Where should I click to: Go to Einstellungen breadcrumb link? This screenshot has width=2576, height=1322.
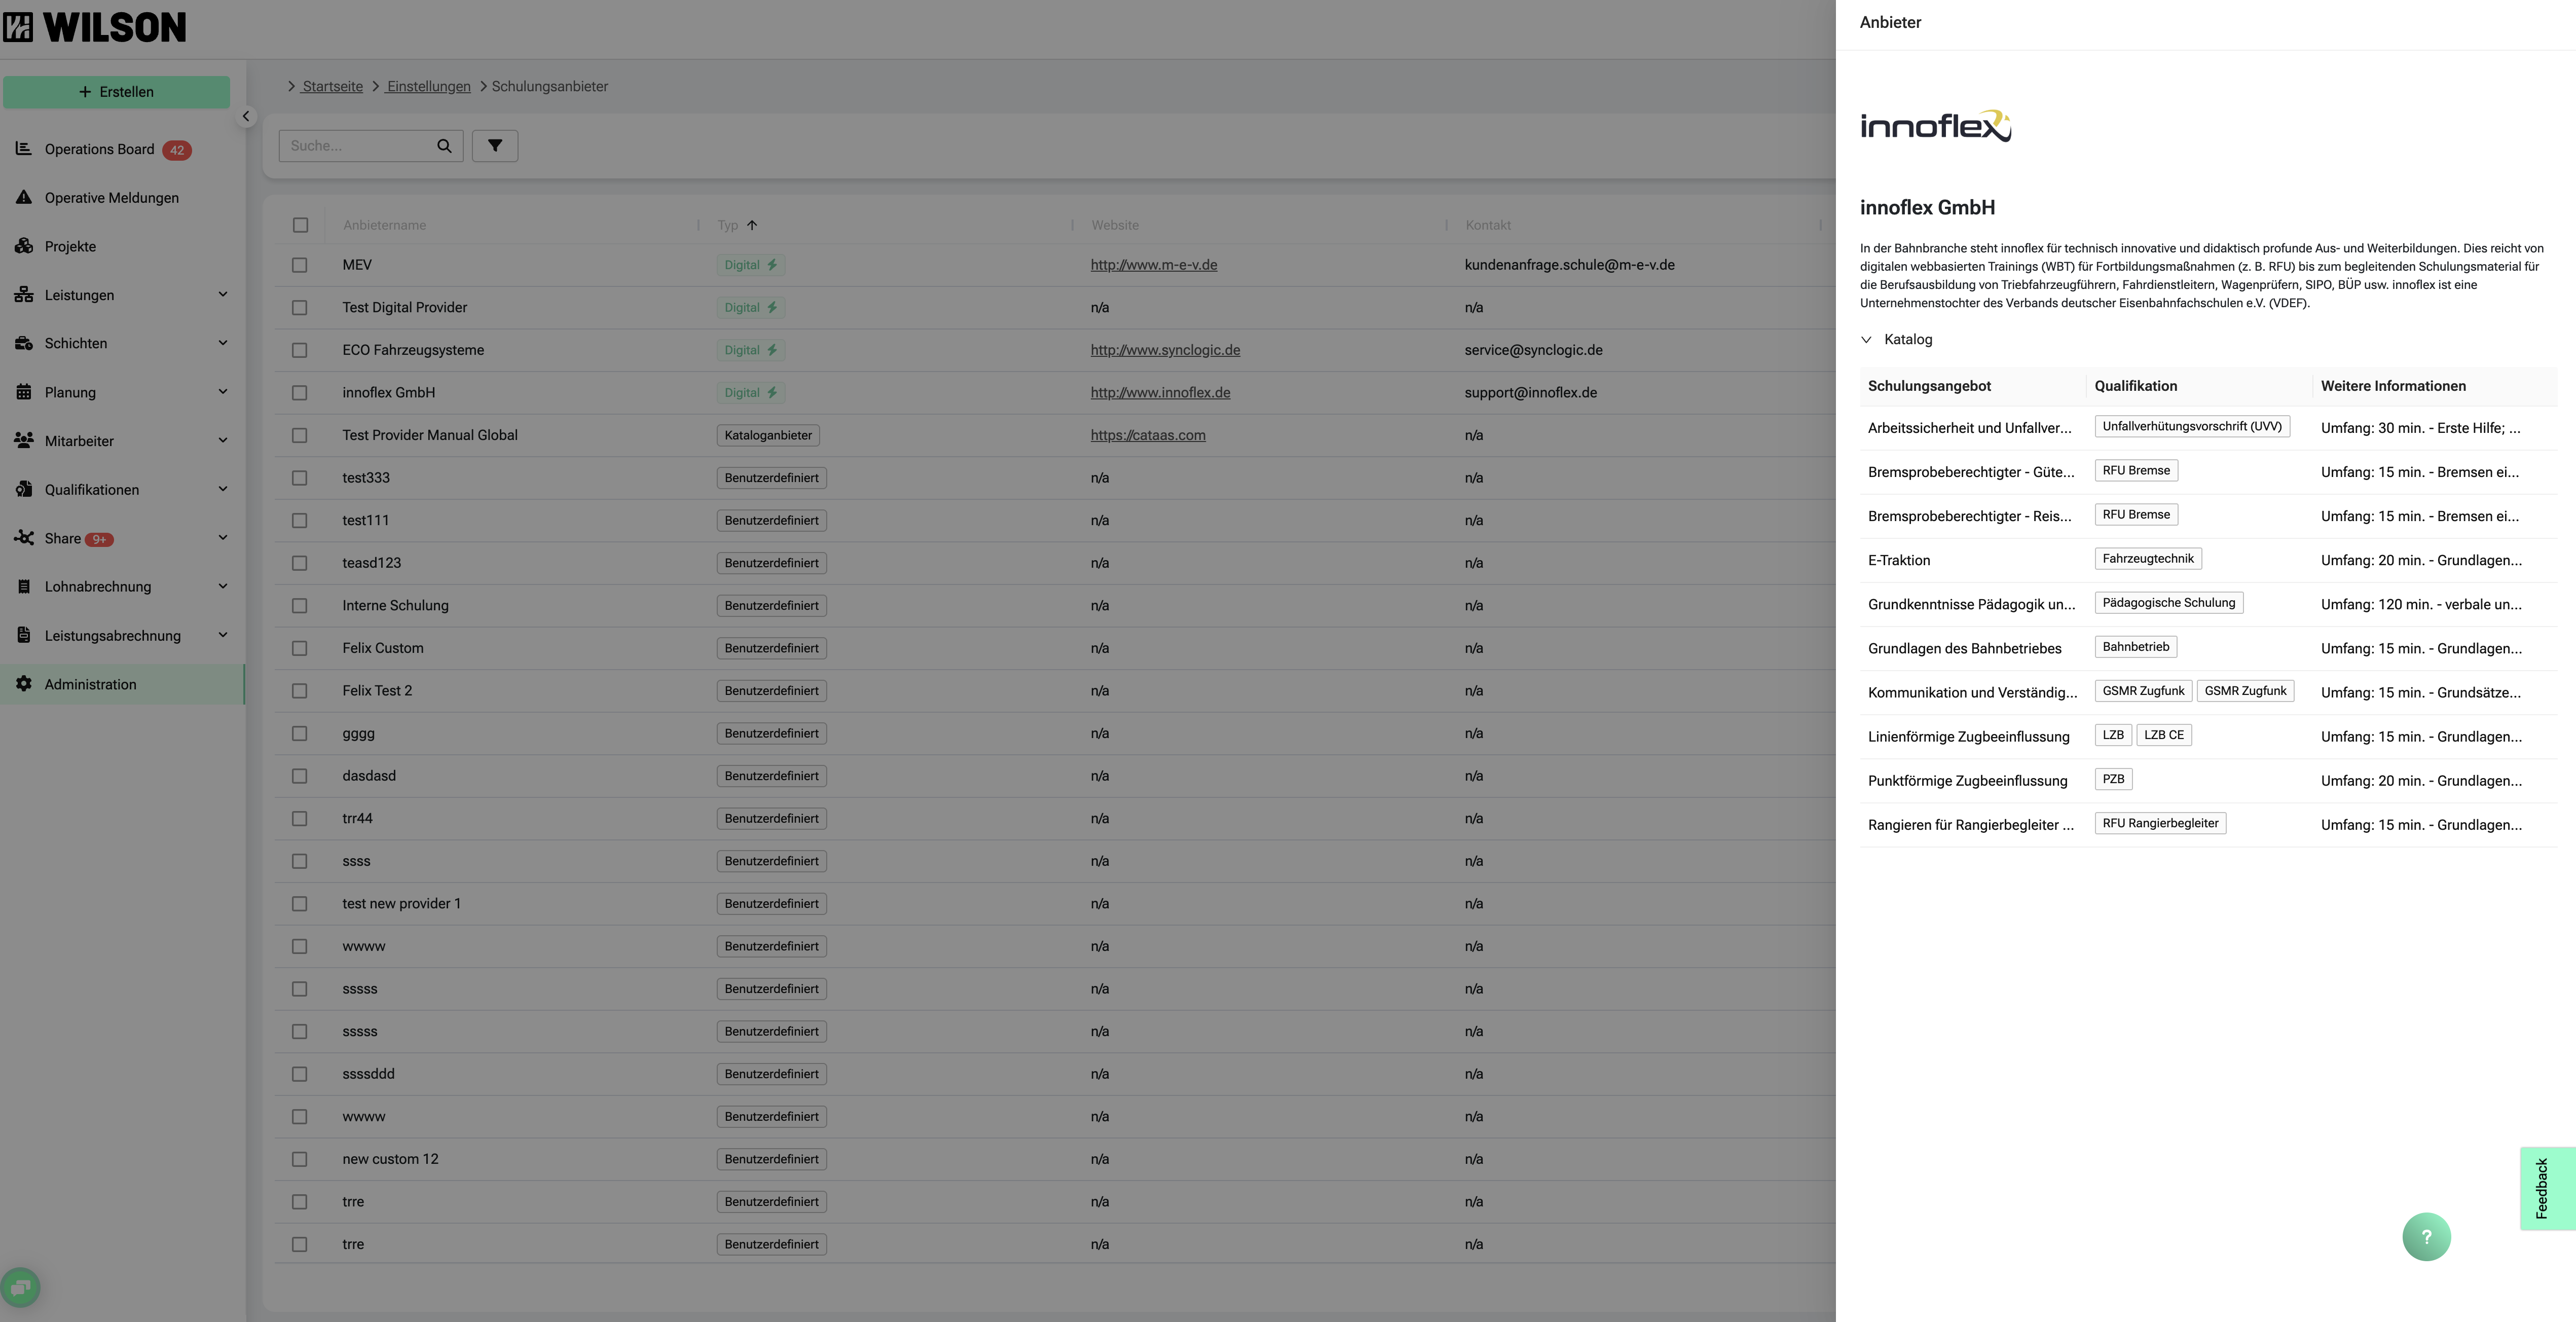(428, 86)
